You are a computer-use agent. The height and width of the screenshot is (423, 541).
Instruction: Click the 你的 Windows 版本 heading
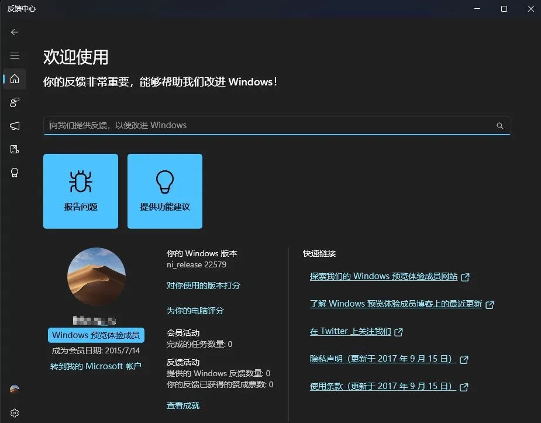(202, 253)
